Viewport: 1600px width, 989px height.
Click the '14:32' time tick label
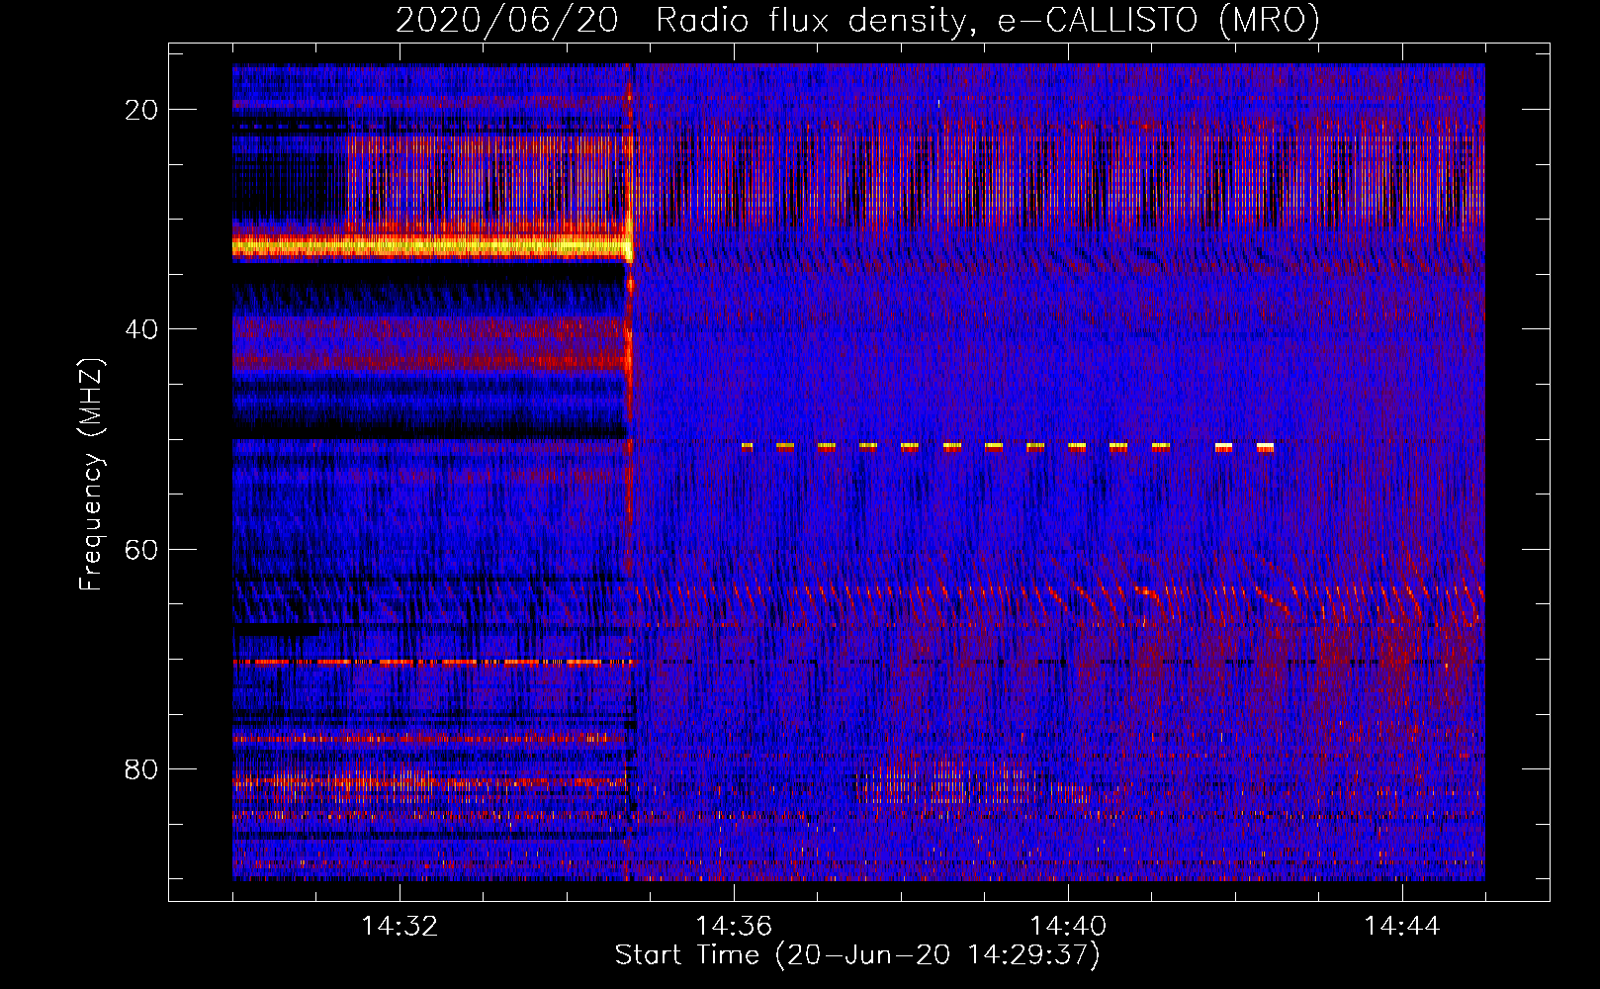point(400,927)
